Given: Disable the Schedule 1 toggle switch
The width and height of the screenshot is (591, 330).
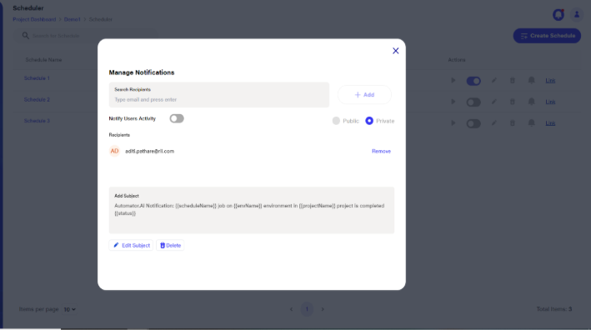Looking at the screenshot, I should point(473,81).
